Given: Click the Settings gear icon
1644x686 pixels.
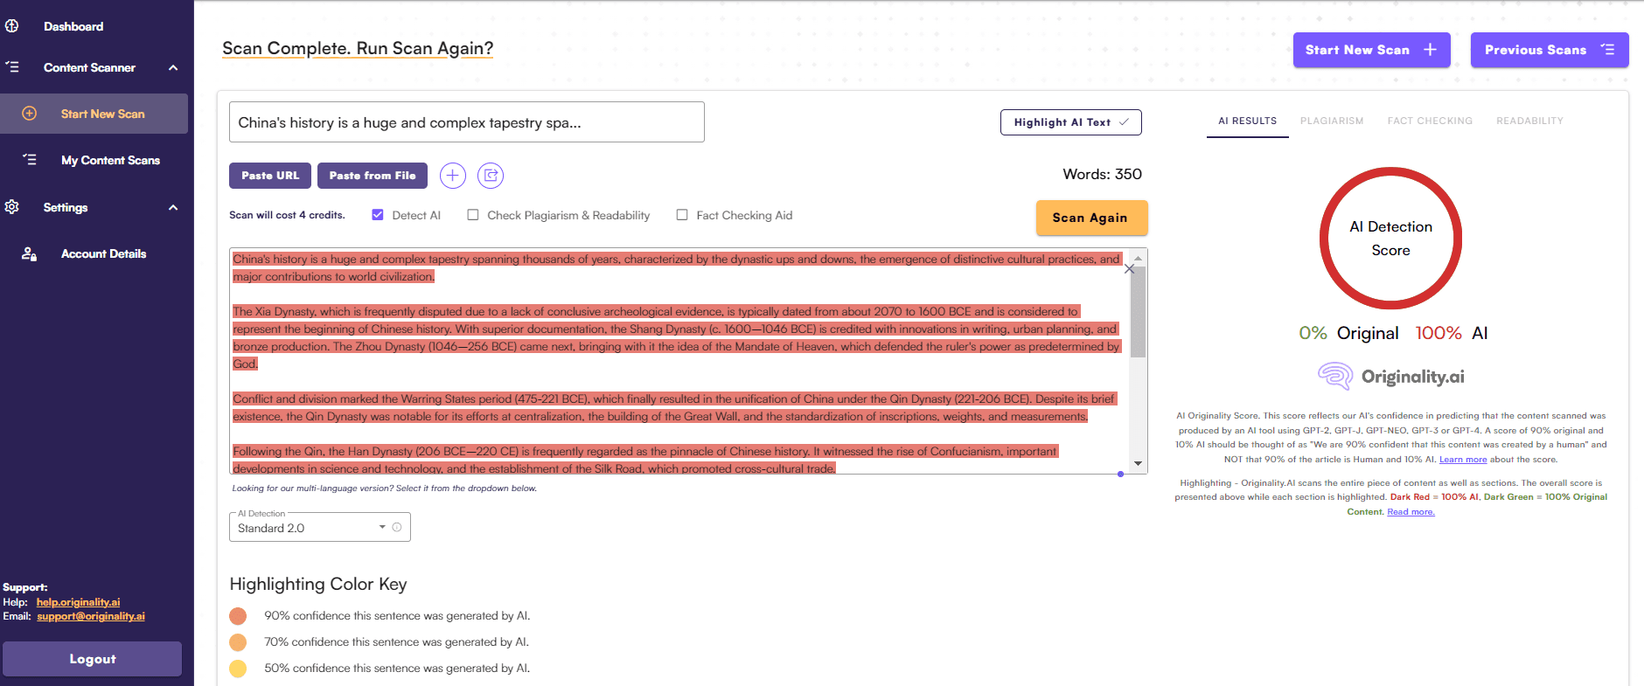Looking at the screenshot, I should [12, 207].
